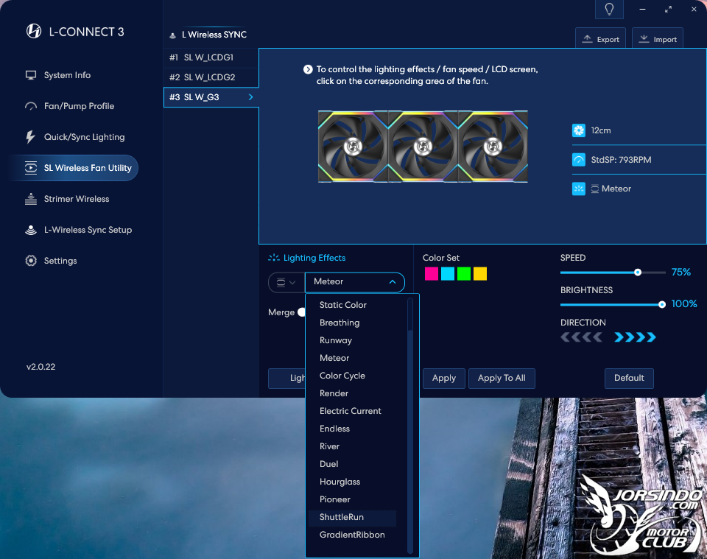
Task: Open the System Info page
Action: click(67, 75)
